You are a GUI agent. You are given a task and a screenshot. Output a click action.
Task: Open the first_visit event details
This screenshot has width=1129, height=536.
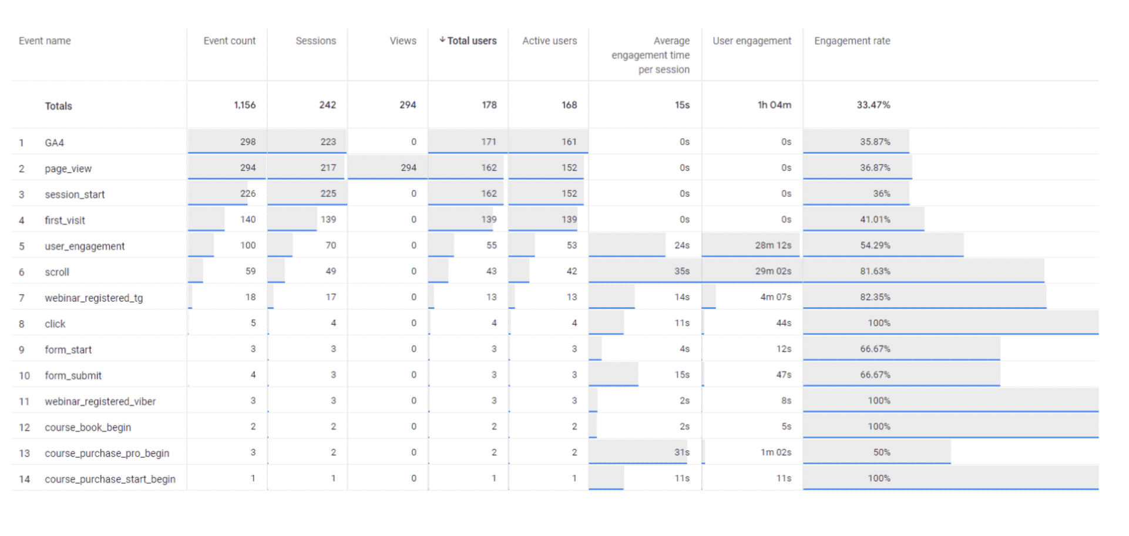[65, 220]
